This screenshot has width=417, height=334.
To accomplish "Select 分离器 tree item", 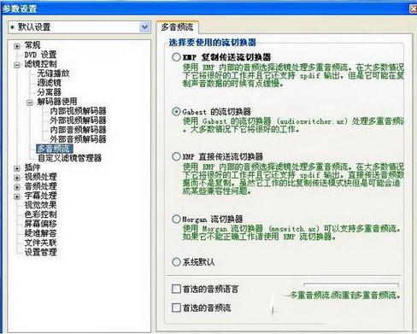I will [x=49, y=92].
